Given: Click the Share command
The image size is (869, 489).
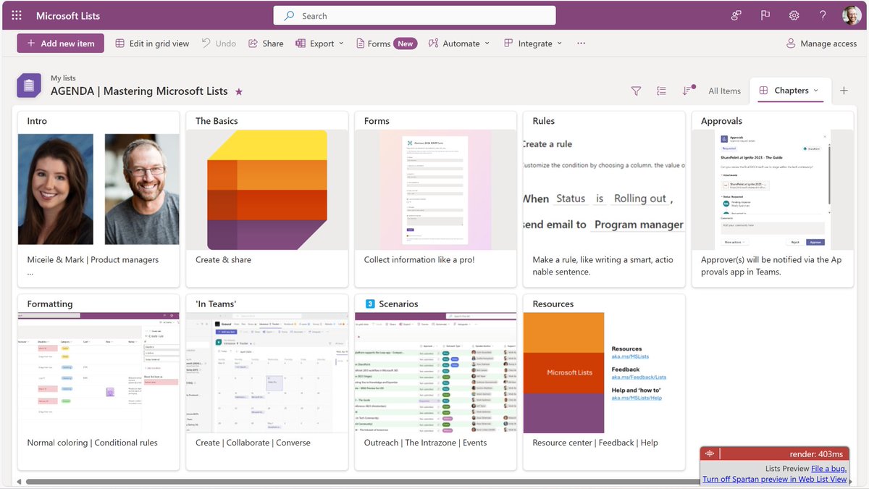Looking at the screenshot, I should [266, 43].
